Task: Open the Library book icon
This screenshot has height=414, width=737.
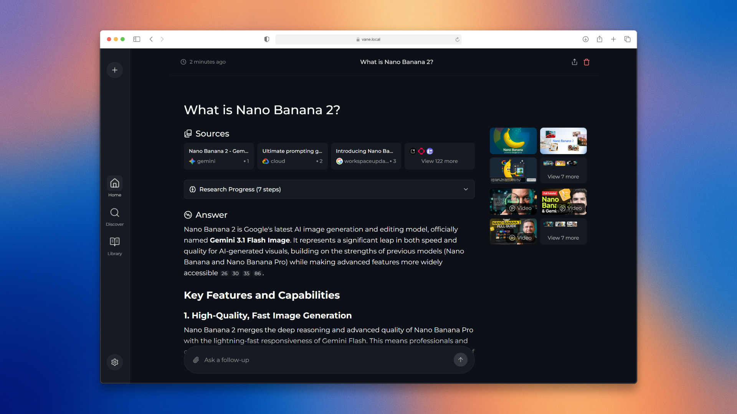Action: tap(114, 242)
